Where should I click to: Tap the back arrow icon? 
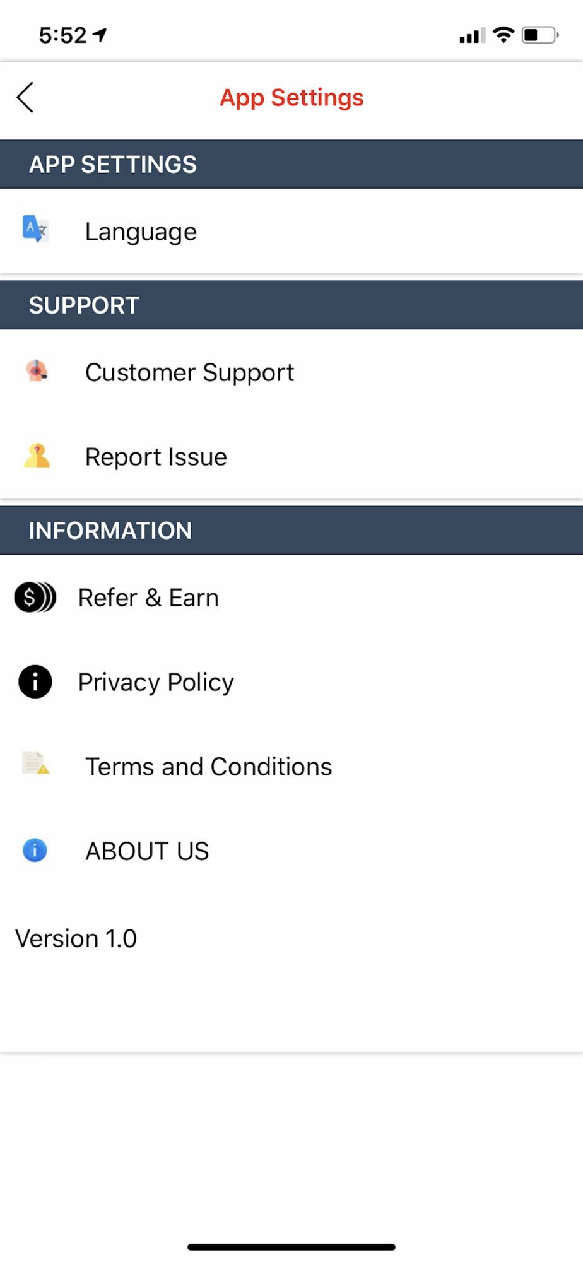[25, 98]
